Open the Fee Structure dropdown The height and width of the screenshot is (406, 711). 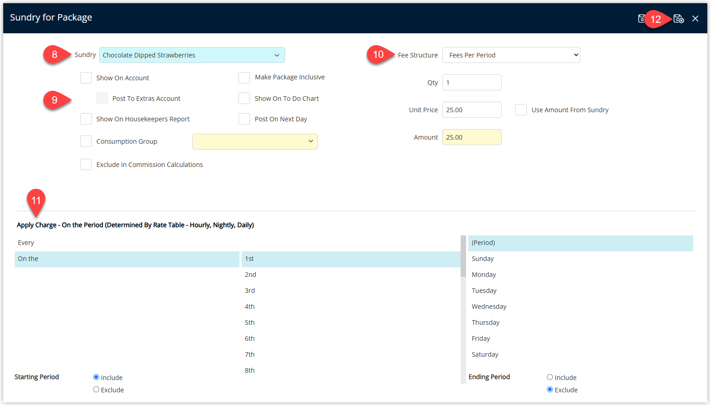point(511,55)
